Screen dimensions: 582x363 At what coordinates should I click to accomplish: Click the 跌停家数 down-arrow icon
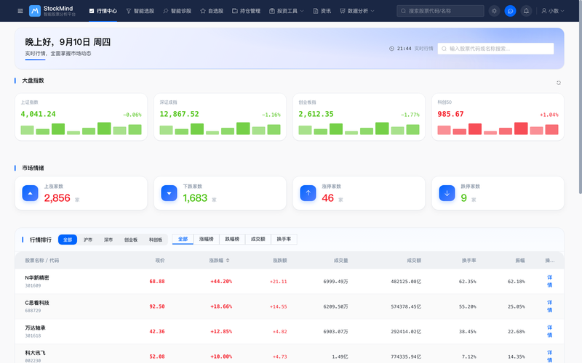(x=447, y=193)
